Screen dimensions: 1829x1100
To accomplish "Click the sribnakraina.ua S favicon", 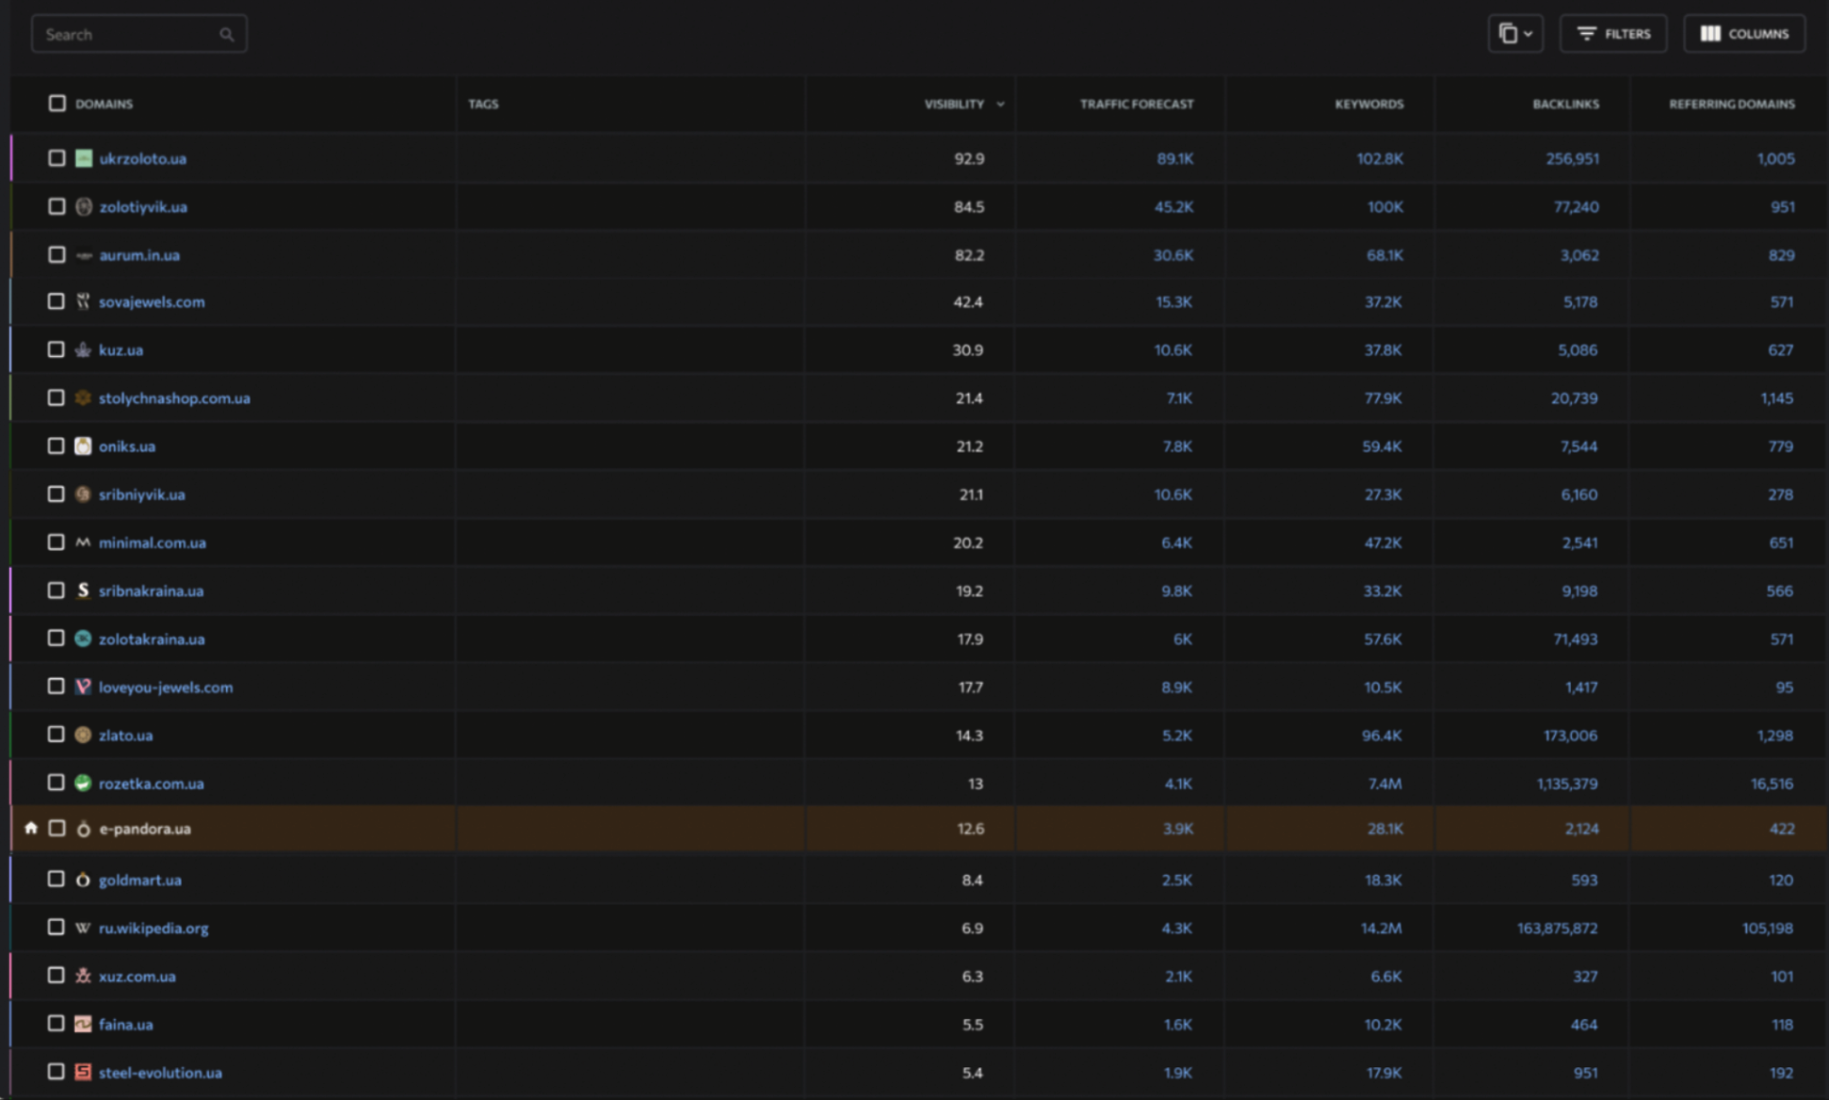I will tap(83, 590).
